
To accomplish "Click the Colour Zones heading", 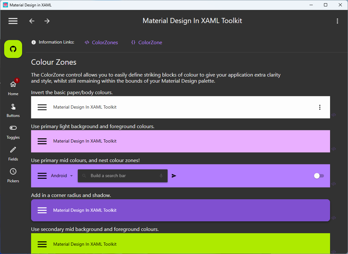I will point(54,62).
